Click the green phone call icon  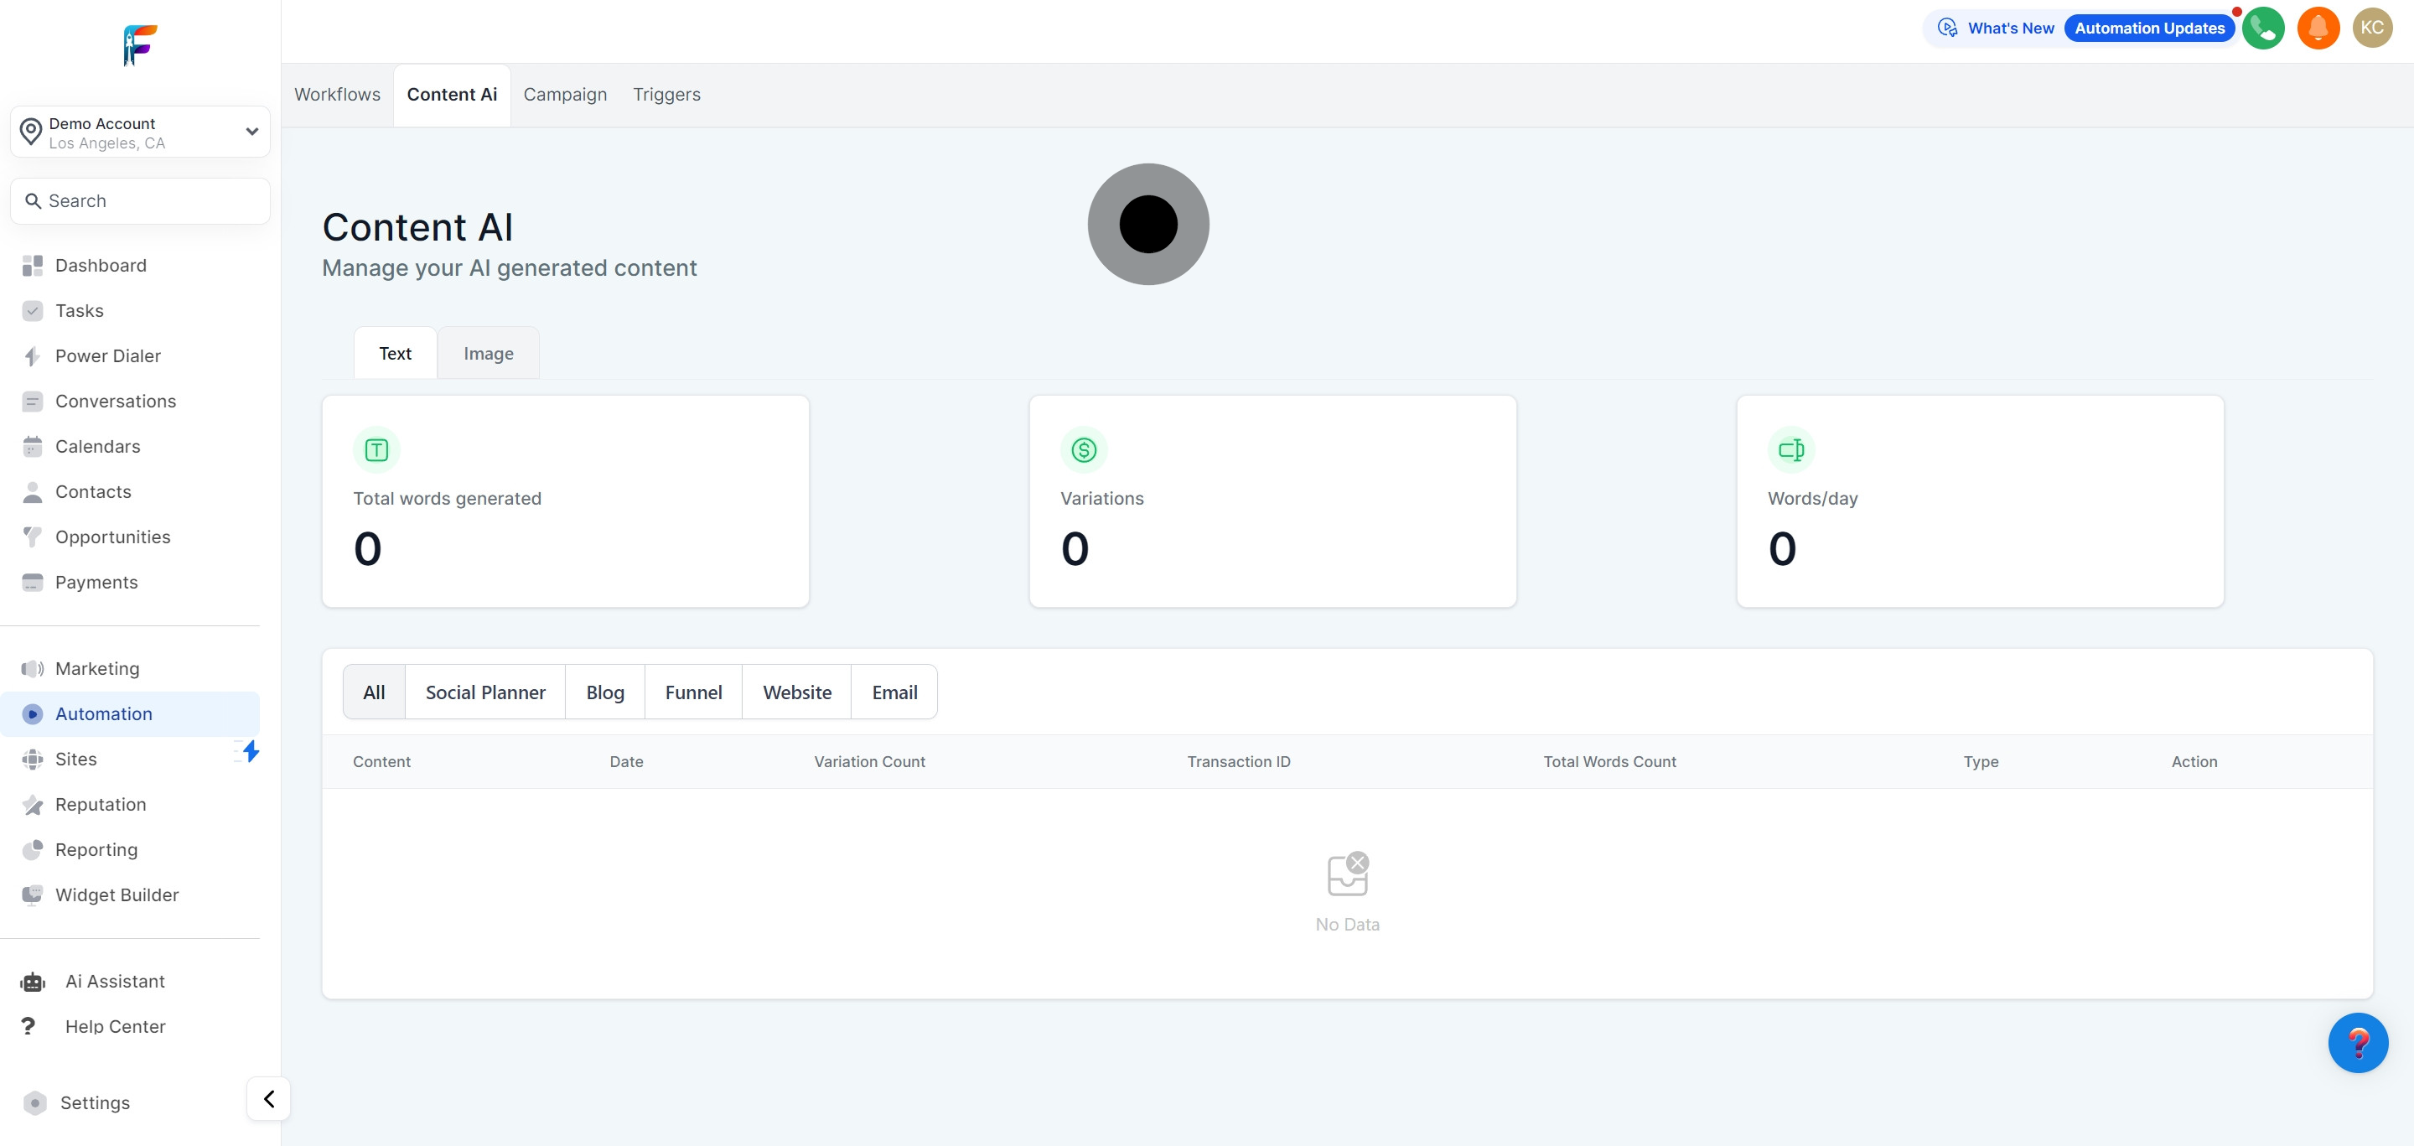2263,29
